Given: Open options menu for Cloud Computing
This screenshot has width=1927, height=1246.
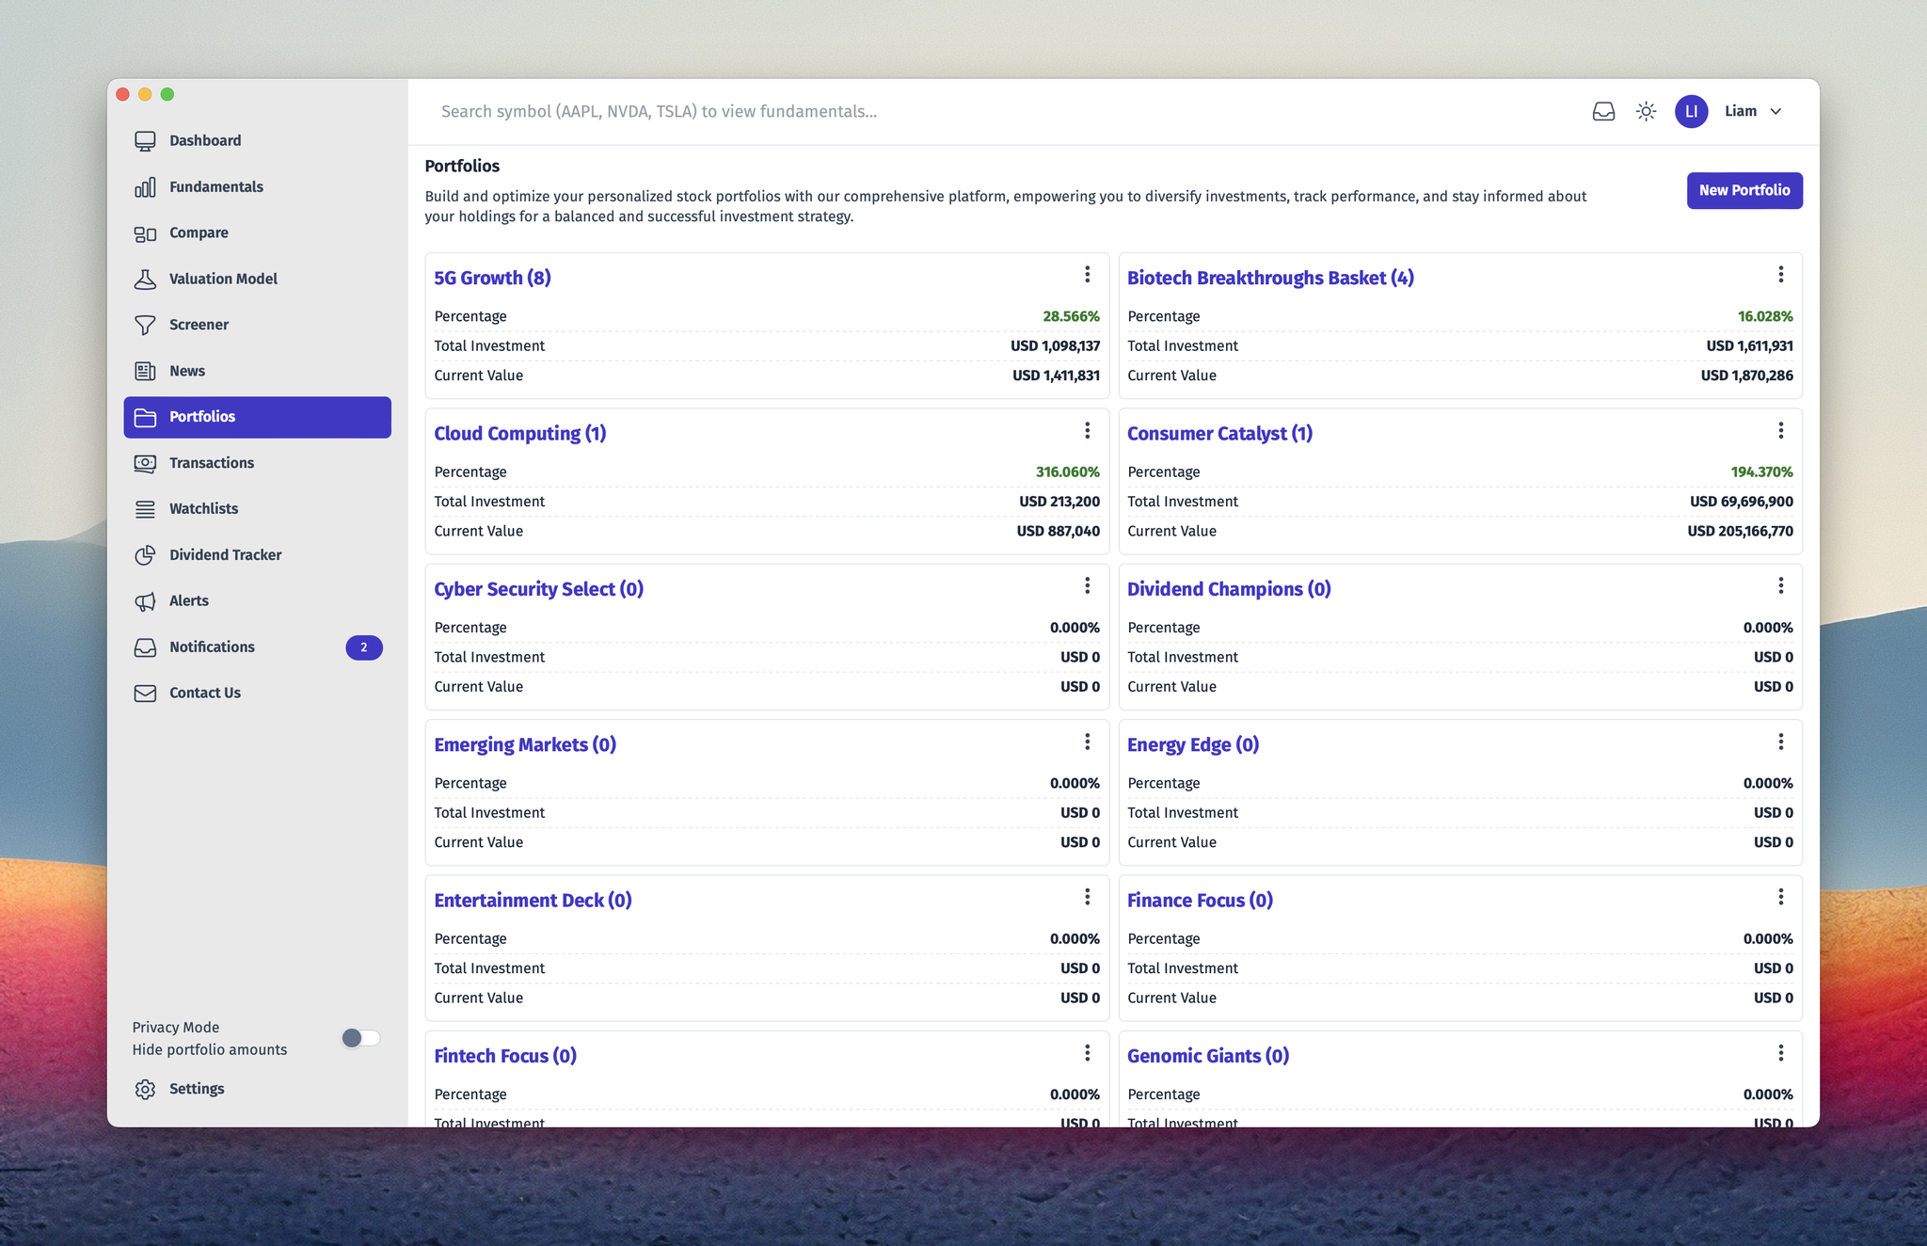Looking at the screenshot, I should coord(1087,431).
